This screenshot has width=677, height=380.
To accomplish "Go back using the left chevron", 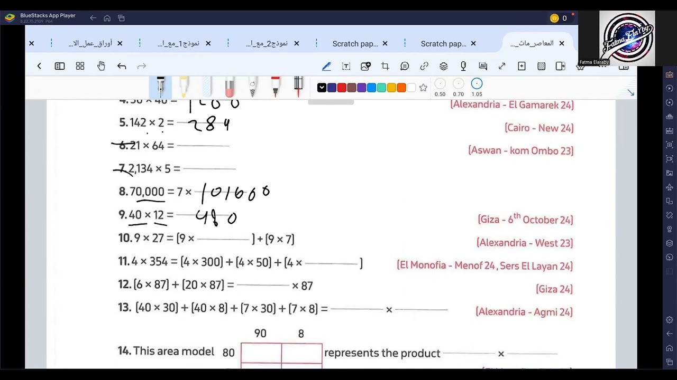I will click(x=39, y=66).
